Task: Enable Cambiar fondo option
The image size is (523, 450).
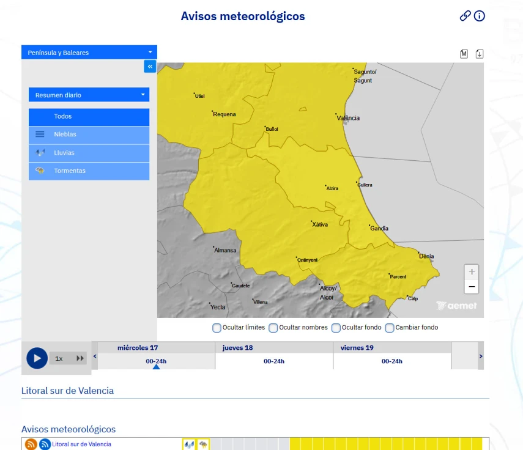Action: (x=390, y=328)
